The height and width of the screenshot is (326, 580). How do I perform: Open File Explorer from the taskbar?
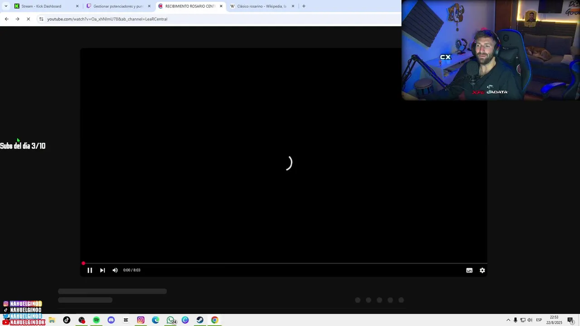(52, 320)
